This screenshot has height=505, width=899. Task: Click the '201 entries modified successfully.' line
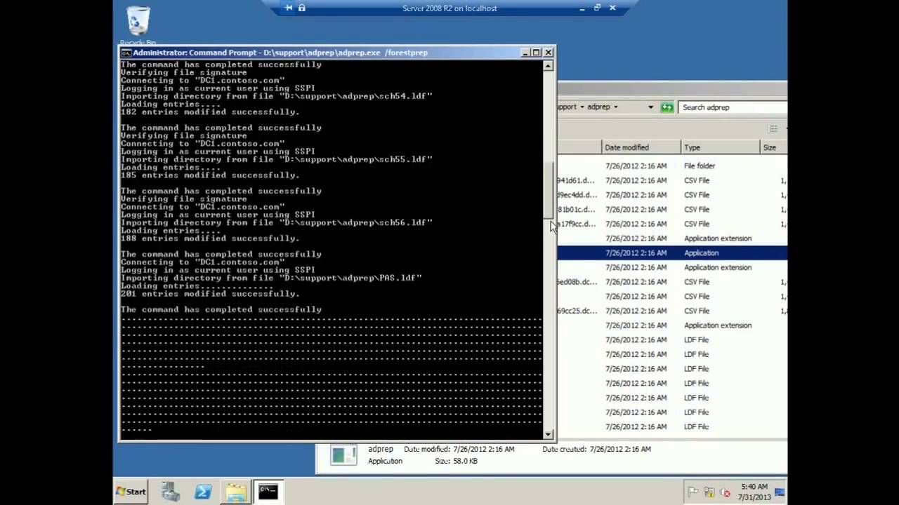(x=210, y=294)
